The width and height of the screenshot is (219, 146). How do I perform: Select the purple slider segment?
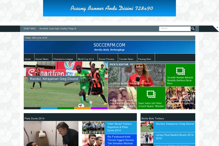99,108
